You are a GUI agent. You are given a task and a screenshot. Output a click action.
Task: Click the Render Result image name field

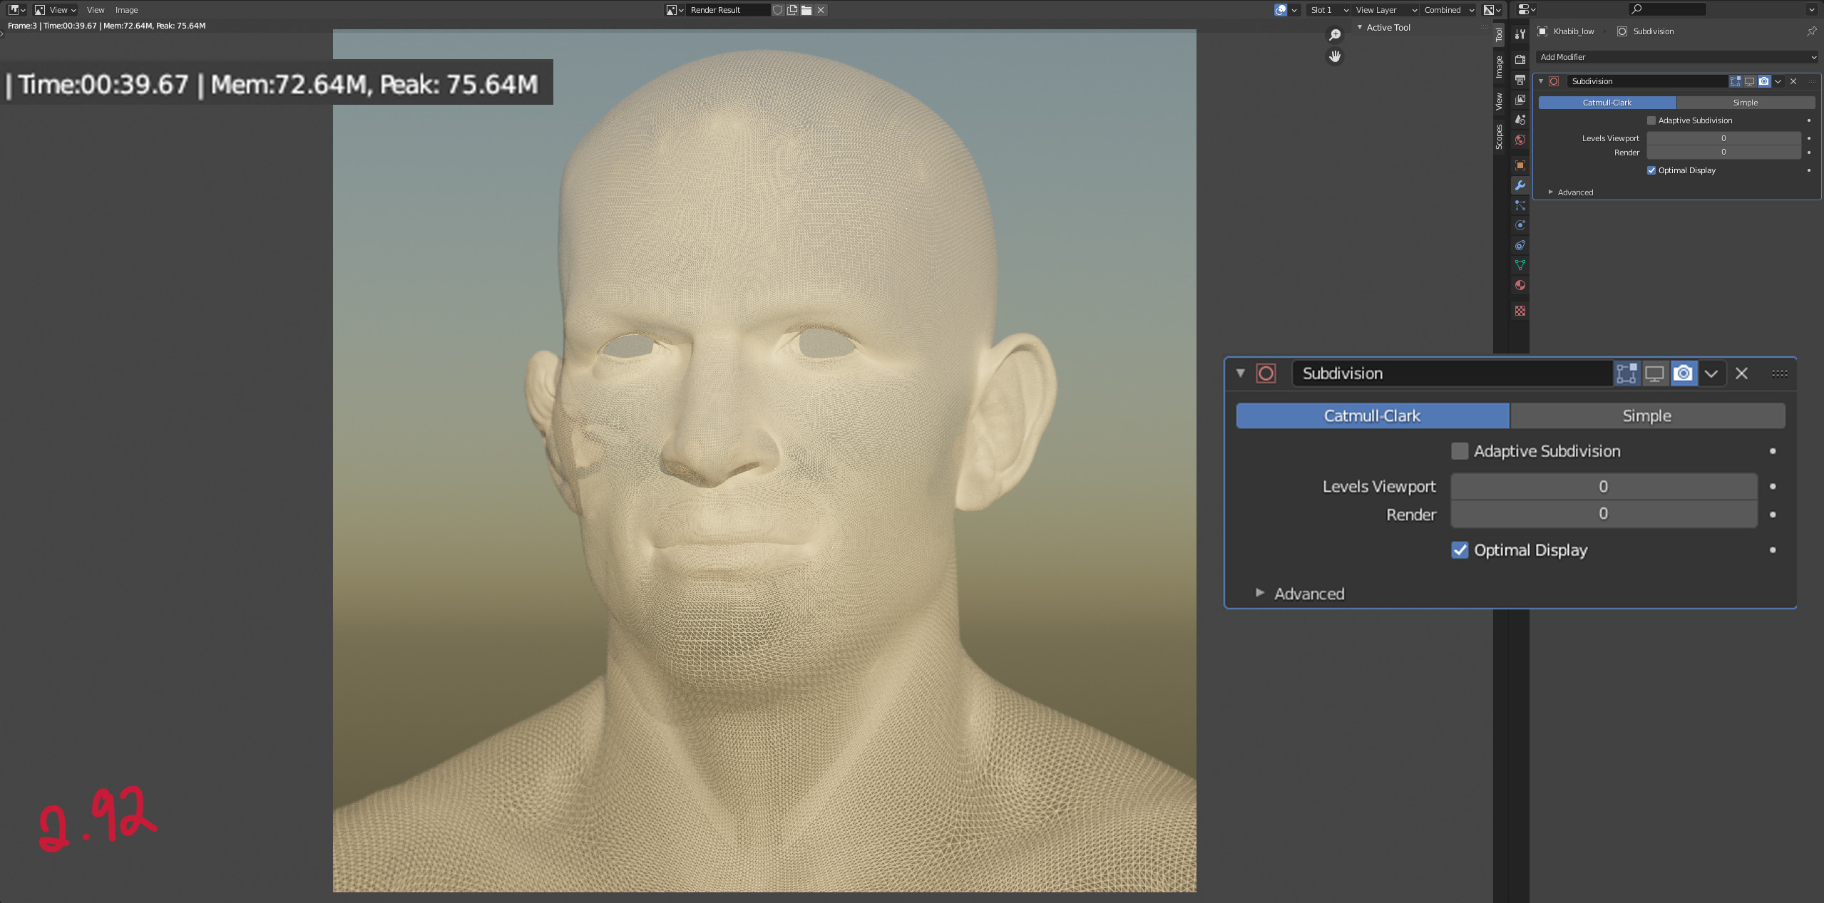[728, 10]
